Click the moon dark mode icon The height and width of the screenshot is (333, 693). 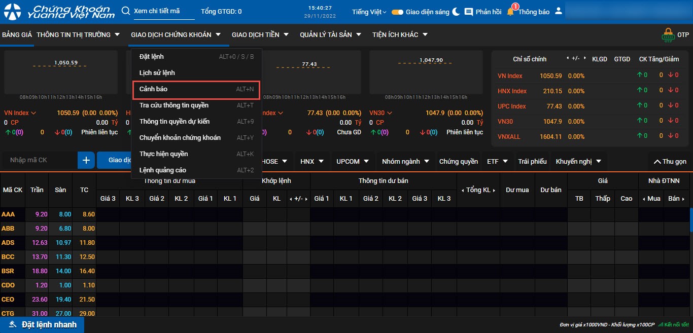(456, 12)
